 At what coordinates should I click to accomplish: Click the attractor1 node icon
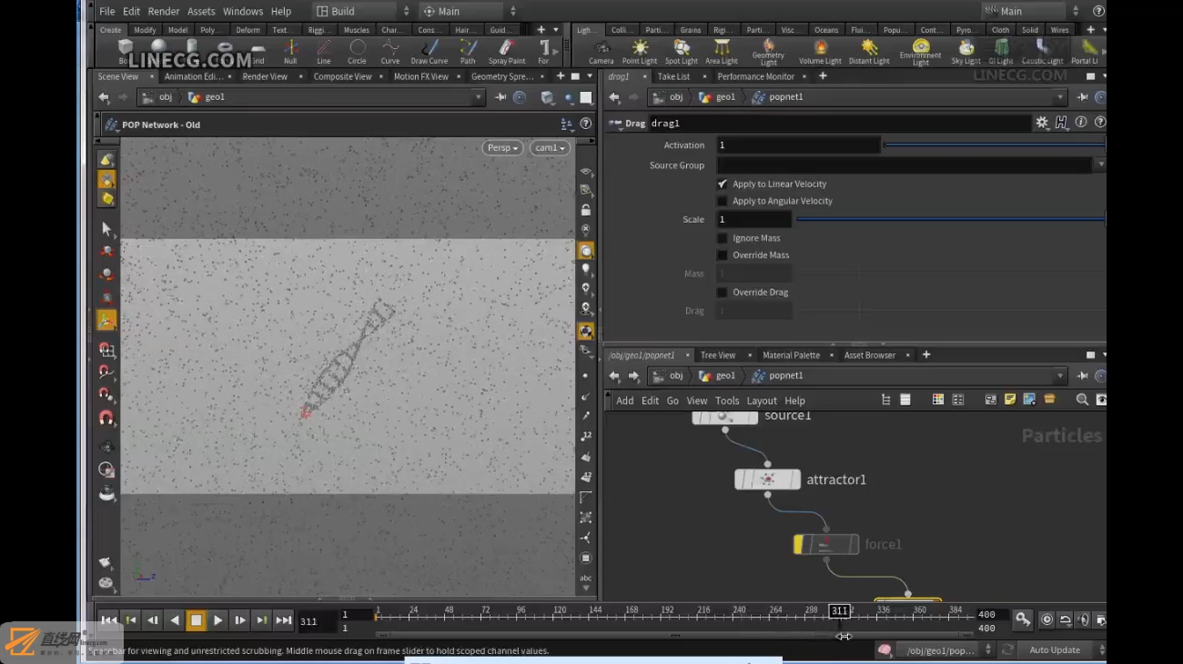(x=767, y=479)
